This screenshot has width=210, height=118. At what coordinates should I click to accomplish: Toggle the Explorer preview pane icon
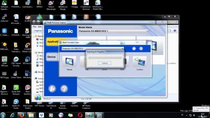tap(169, 30)
